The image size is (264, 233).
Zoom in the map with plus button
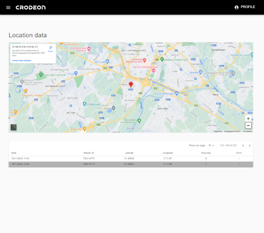(248, 119)
